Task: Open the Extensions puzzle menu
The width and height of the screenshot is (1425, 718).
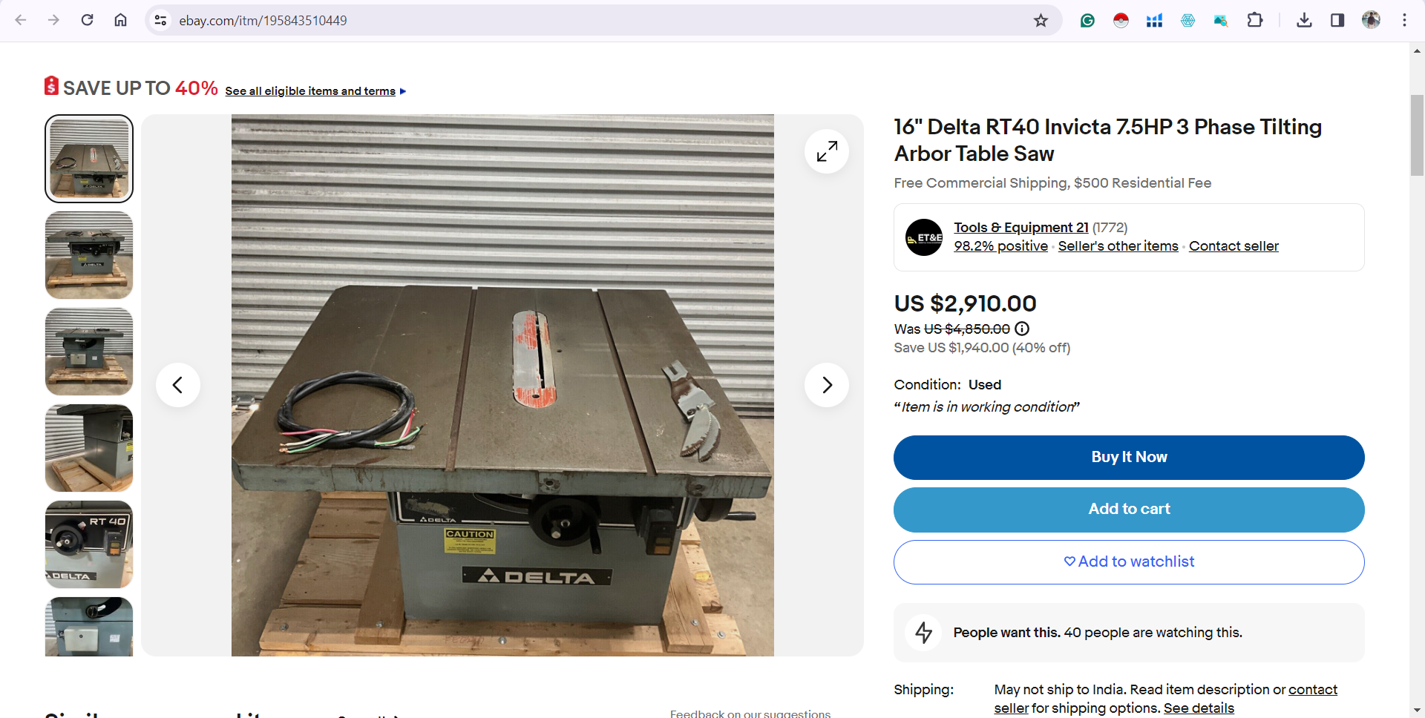Action: coord(1255,20)
